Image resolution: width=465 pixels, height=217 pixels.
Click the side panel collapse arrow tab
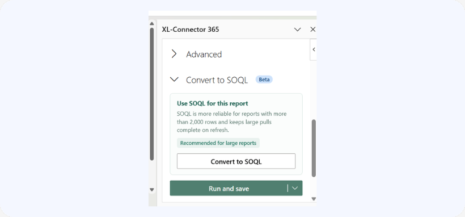pos(314,49)
